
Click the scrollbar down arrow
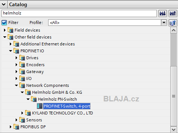point(174,130)
